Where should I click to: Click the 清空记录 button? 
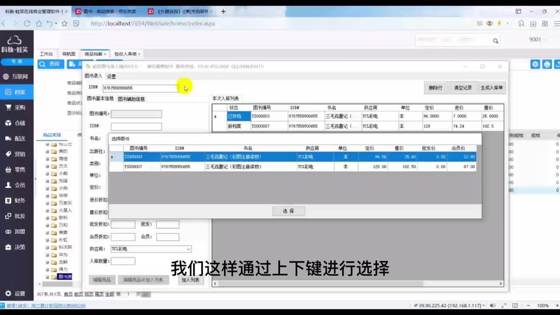click(462, 88)
